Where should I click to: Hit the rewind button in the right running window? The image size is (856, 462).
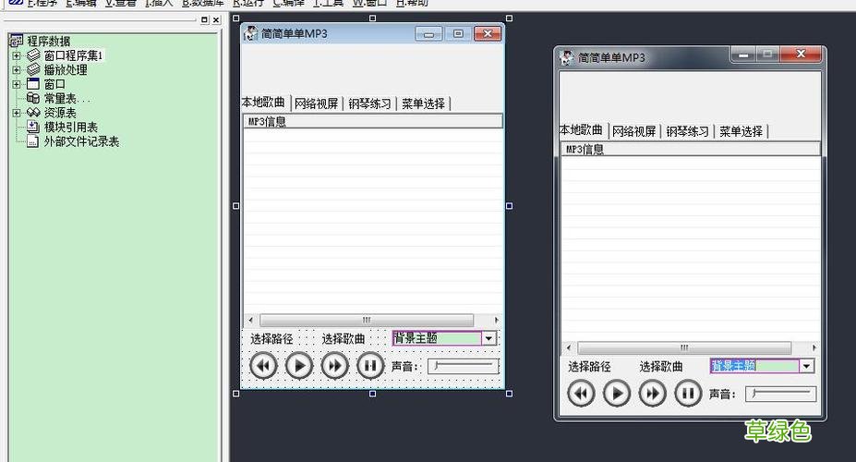581,394
